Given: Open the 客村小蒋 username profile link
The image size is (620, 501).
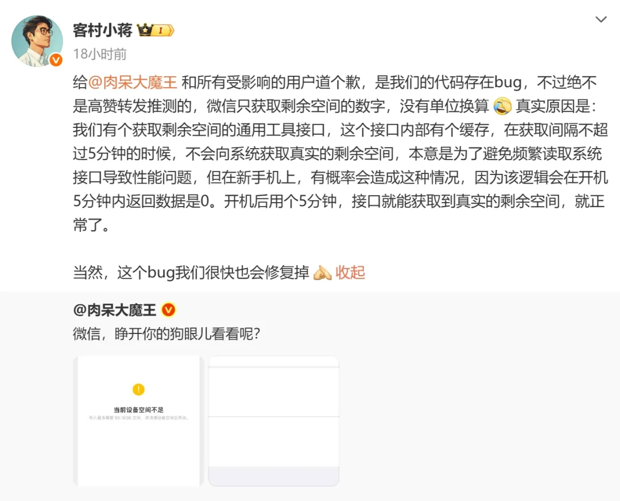Looking at the screenshot, I should 102,30.
